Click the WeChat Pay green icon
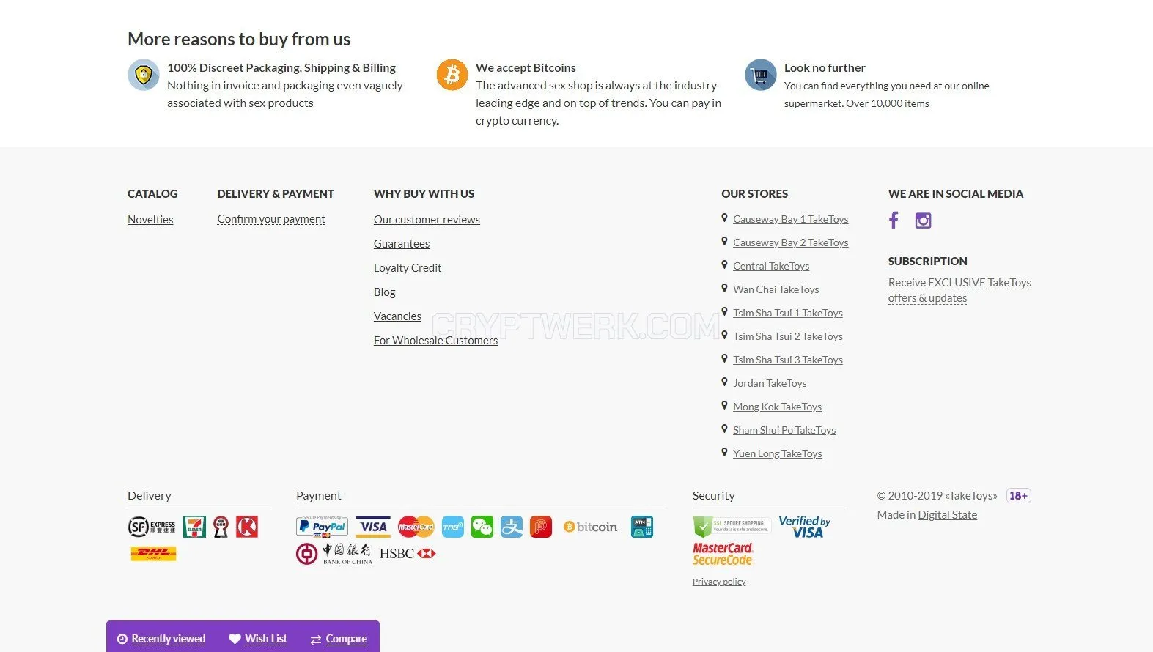1153x652 pixels. 482,527
